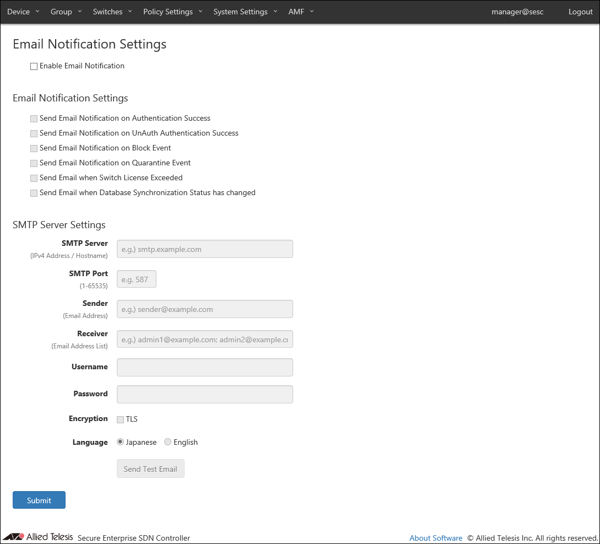Check Send Email Notification on Block Event

point(34,148)
